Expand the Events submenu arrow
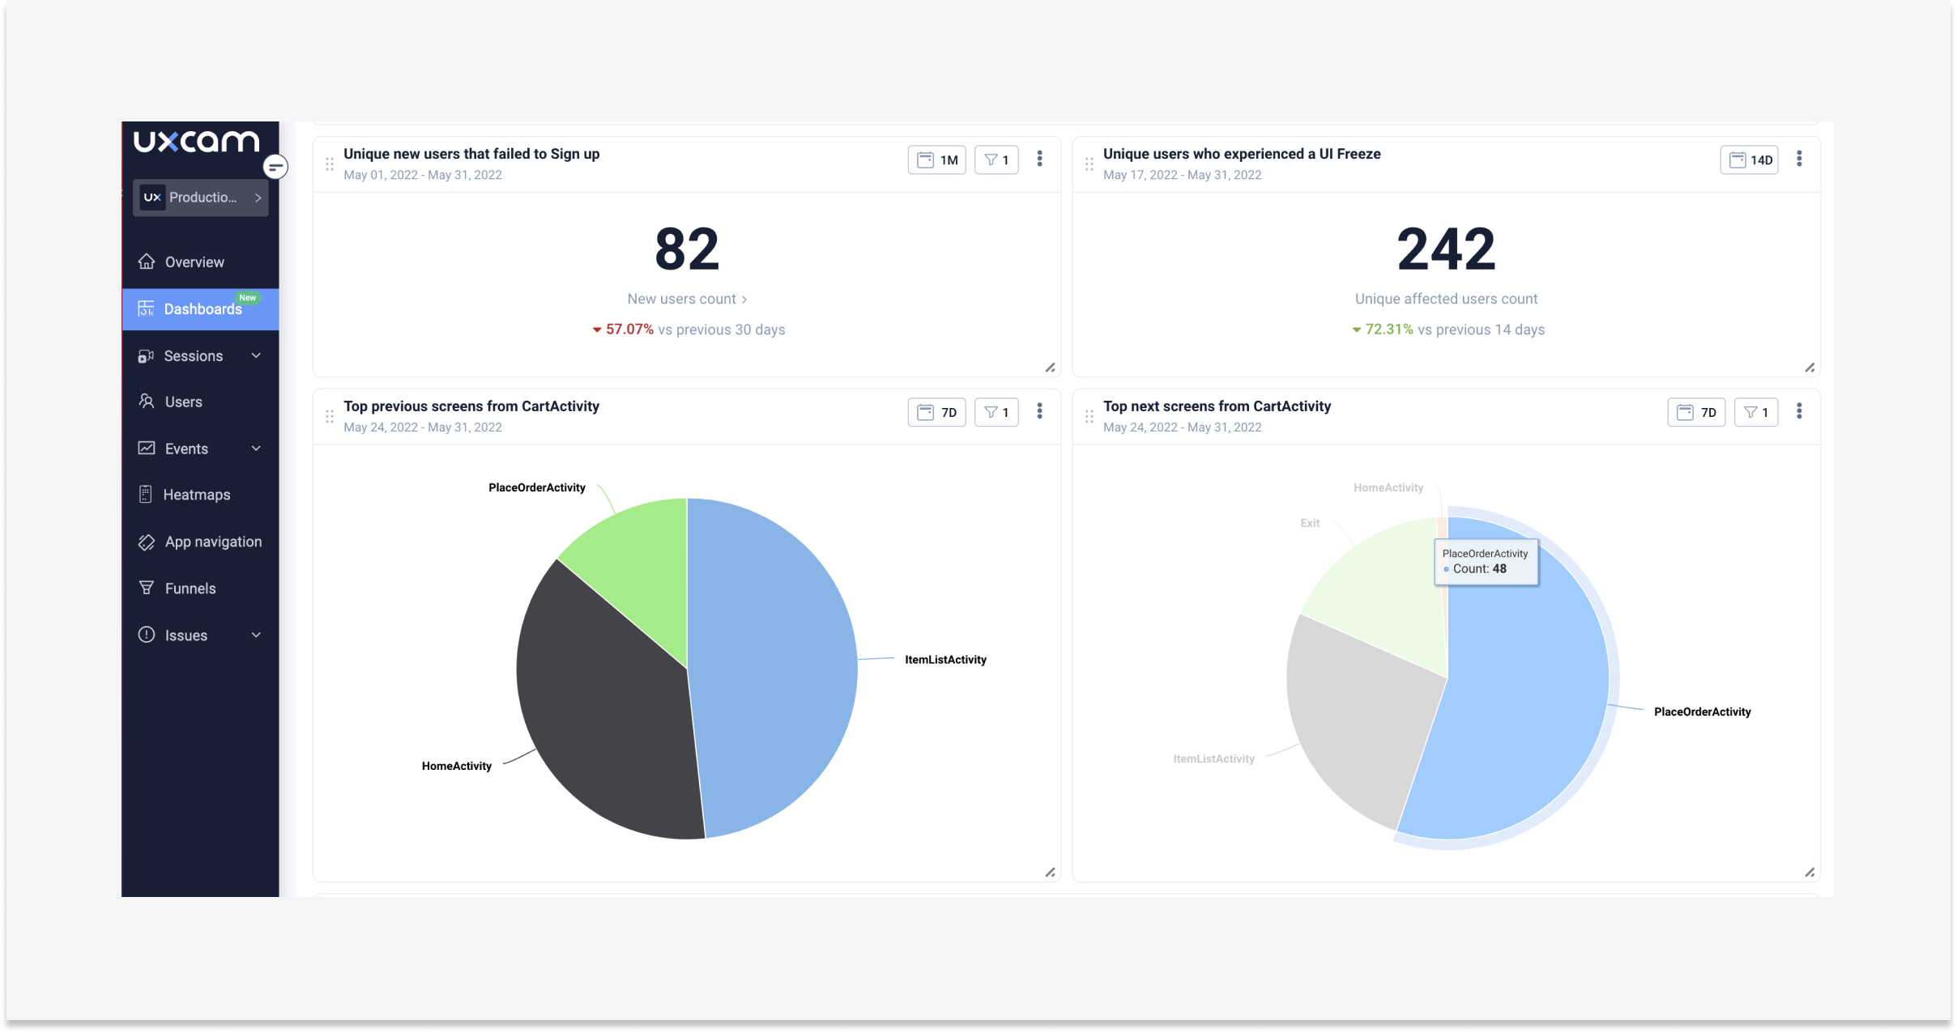Screen dimensions: 1957x1033 (256, 448)
